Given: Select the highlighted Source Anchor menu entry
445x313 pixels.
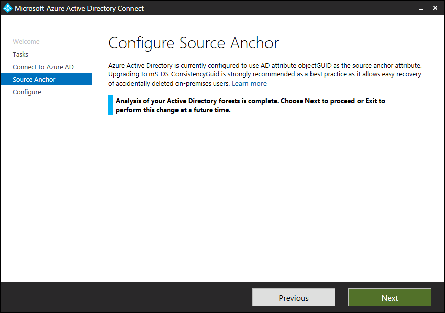Looking at the screenshot, I should click(x=33, y=79).
